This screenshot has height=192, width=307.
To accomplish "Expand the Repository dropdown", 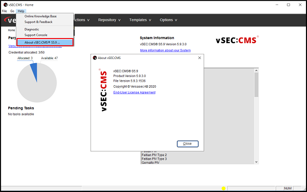I will 109,20.
